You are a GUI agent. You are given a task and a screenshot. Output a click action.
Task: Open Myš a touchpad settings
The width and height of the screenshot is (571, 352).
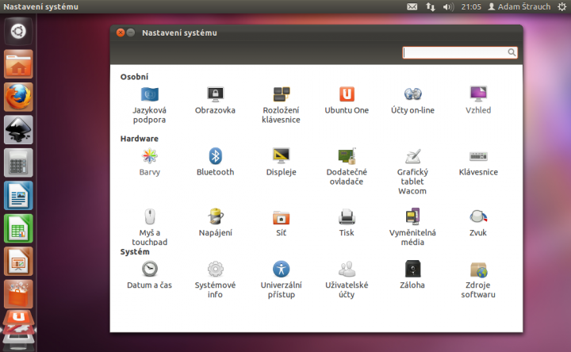(x=150, y=228)
